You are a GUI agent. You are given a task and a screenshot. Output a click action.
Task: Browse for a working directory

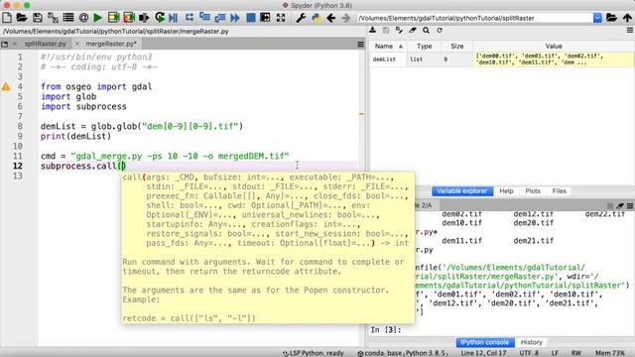[611, 18]
